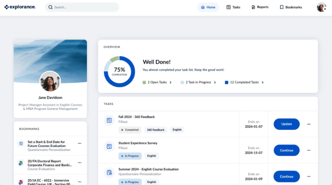Click the 360 Feedback tag
The height and width of the screenshot is (185, 332).
pos(156,130)
